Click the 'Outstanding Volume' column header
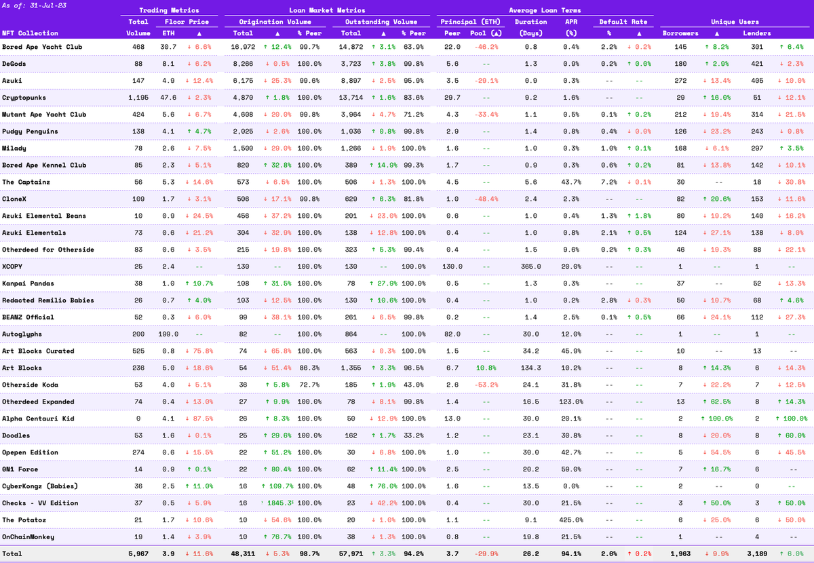This screenshot has height=563, width=814. (383, 22)
